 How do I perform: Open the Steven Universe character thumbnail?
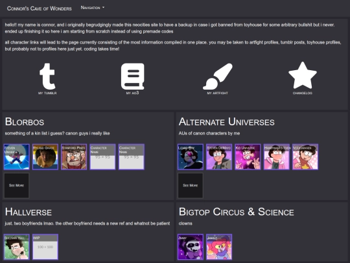coord(16,157)
